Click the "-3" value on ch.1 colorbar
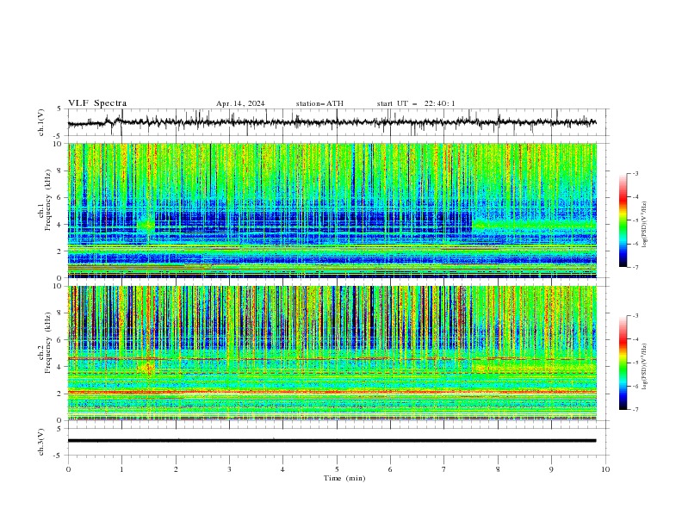 (635, 173)
